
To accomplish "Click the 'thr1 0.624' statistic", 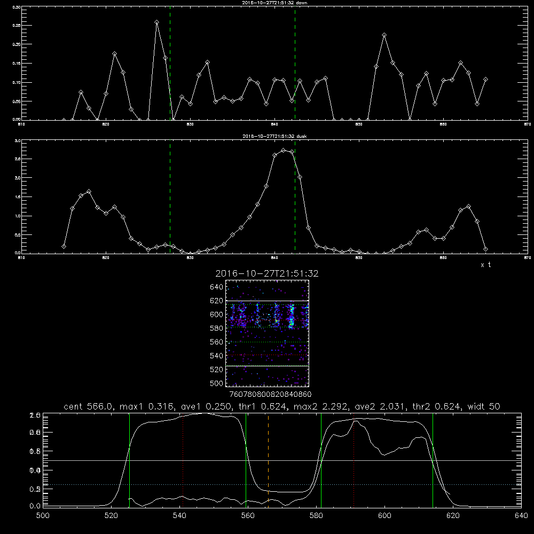I will pos(262,406).
